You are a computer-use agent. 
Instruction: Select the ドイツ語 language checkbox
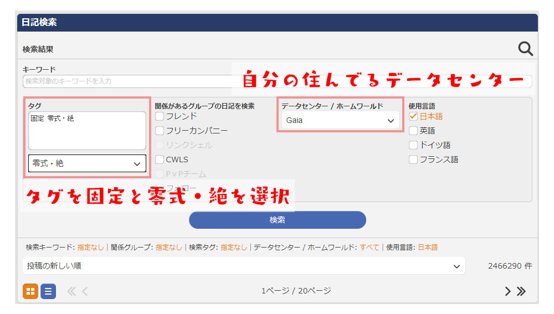click(413, 145)
